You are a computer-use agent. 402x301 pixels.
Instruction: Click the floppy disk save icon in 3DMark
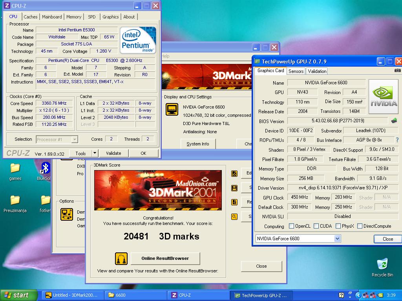click(x=234, y=189)
